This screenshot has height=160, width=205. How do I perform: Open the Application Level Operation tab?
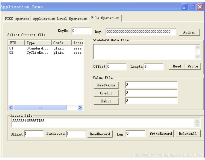click(60, 19)
